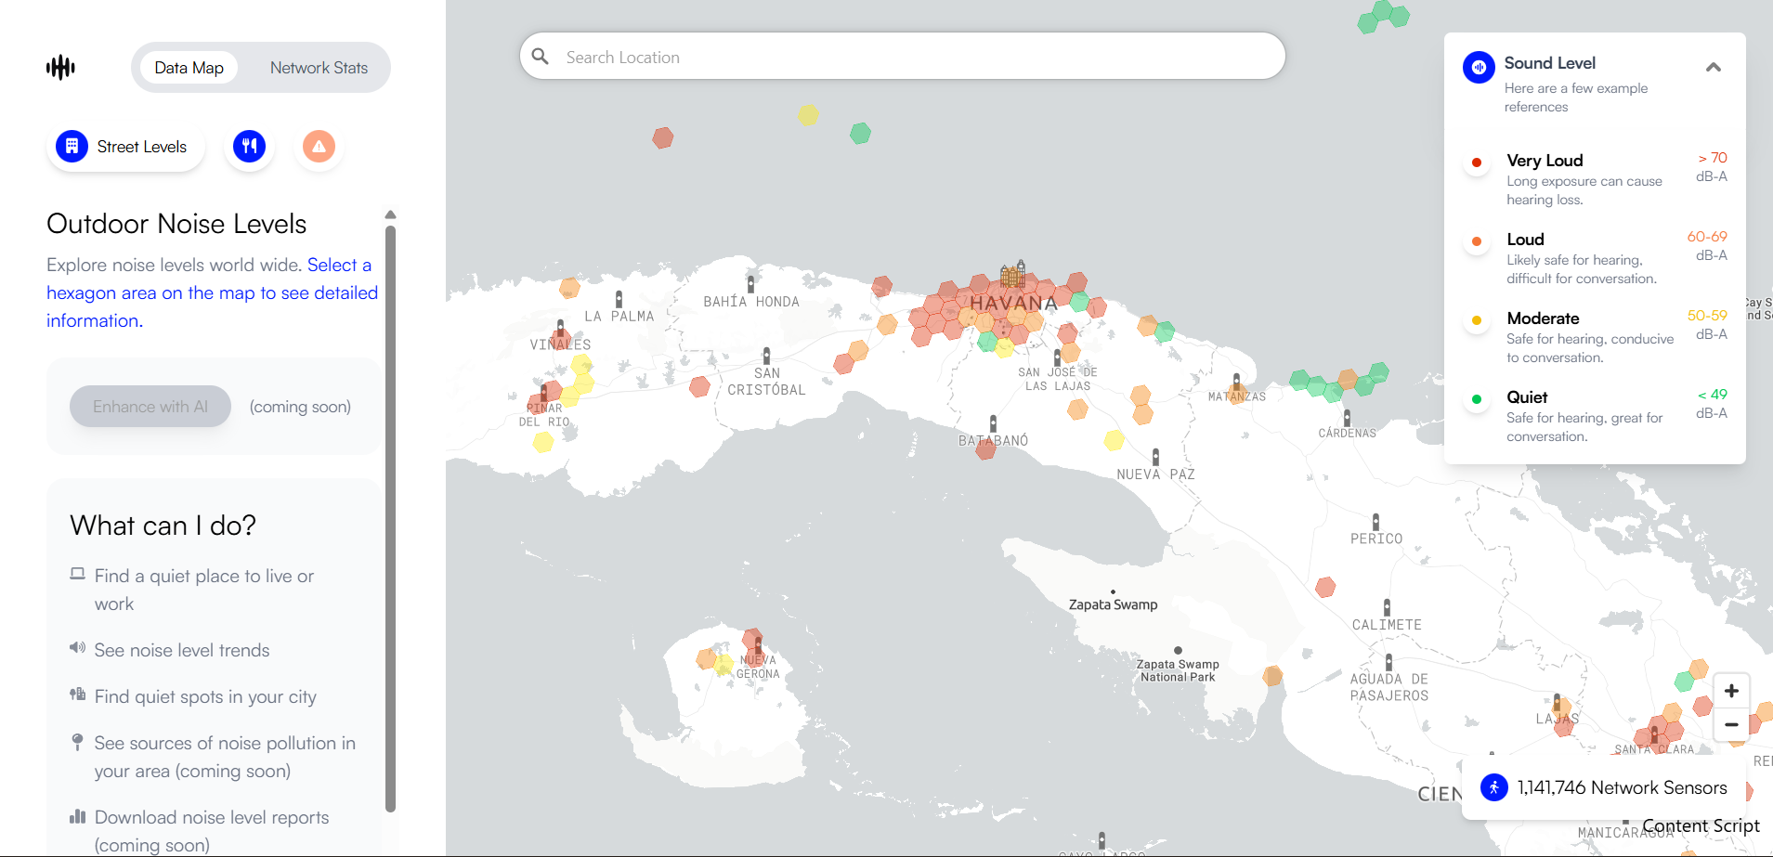1773x857 pixels.
Task: Click 'Download noise level reports' item
Action: [212, 831]
